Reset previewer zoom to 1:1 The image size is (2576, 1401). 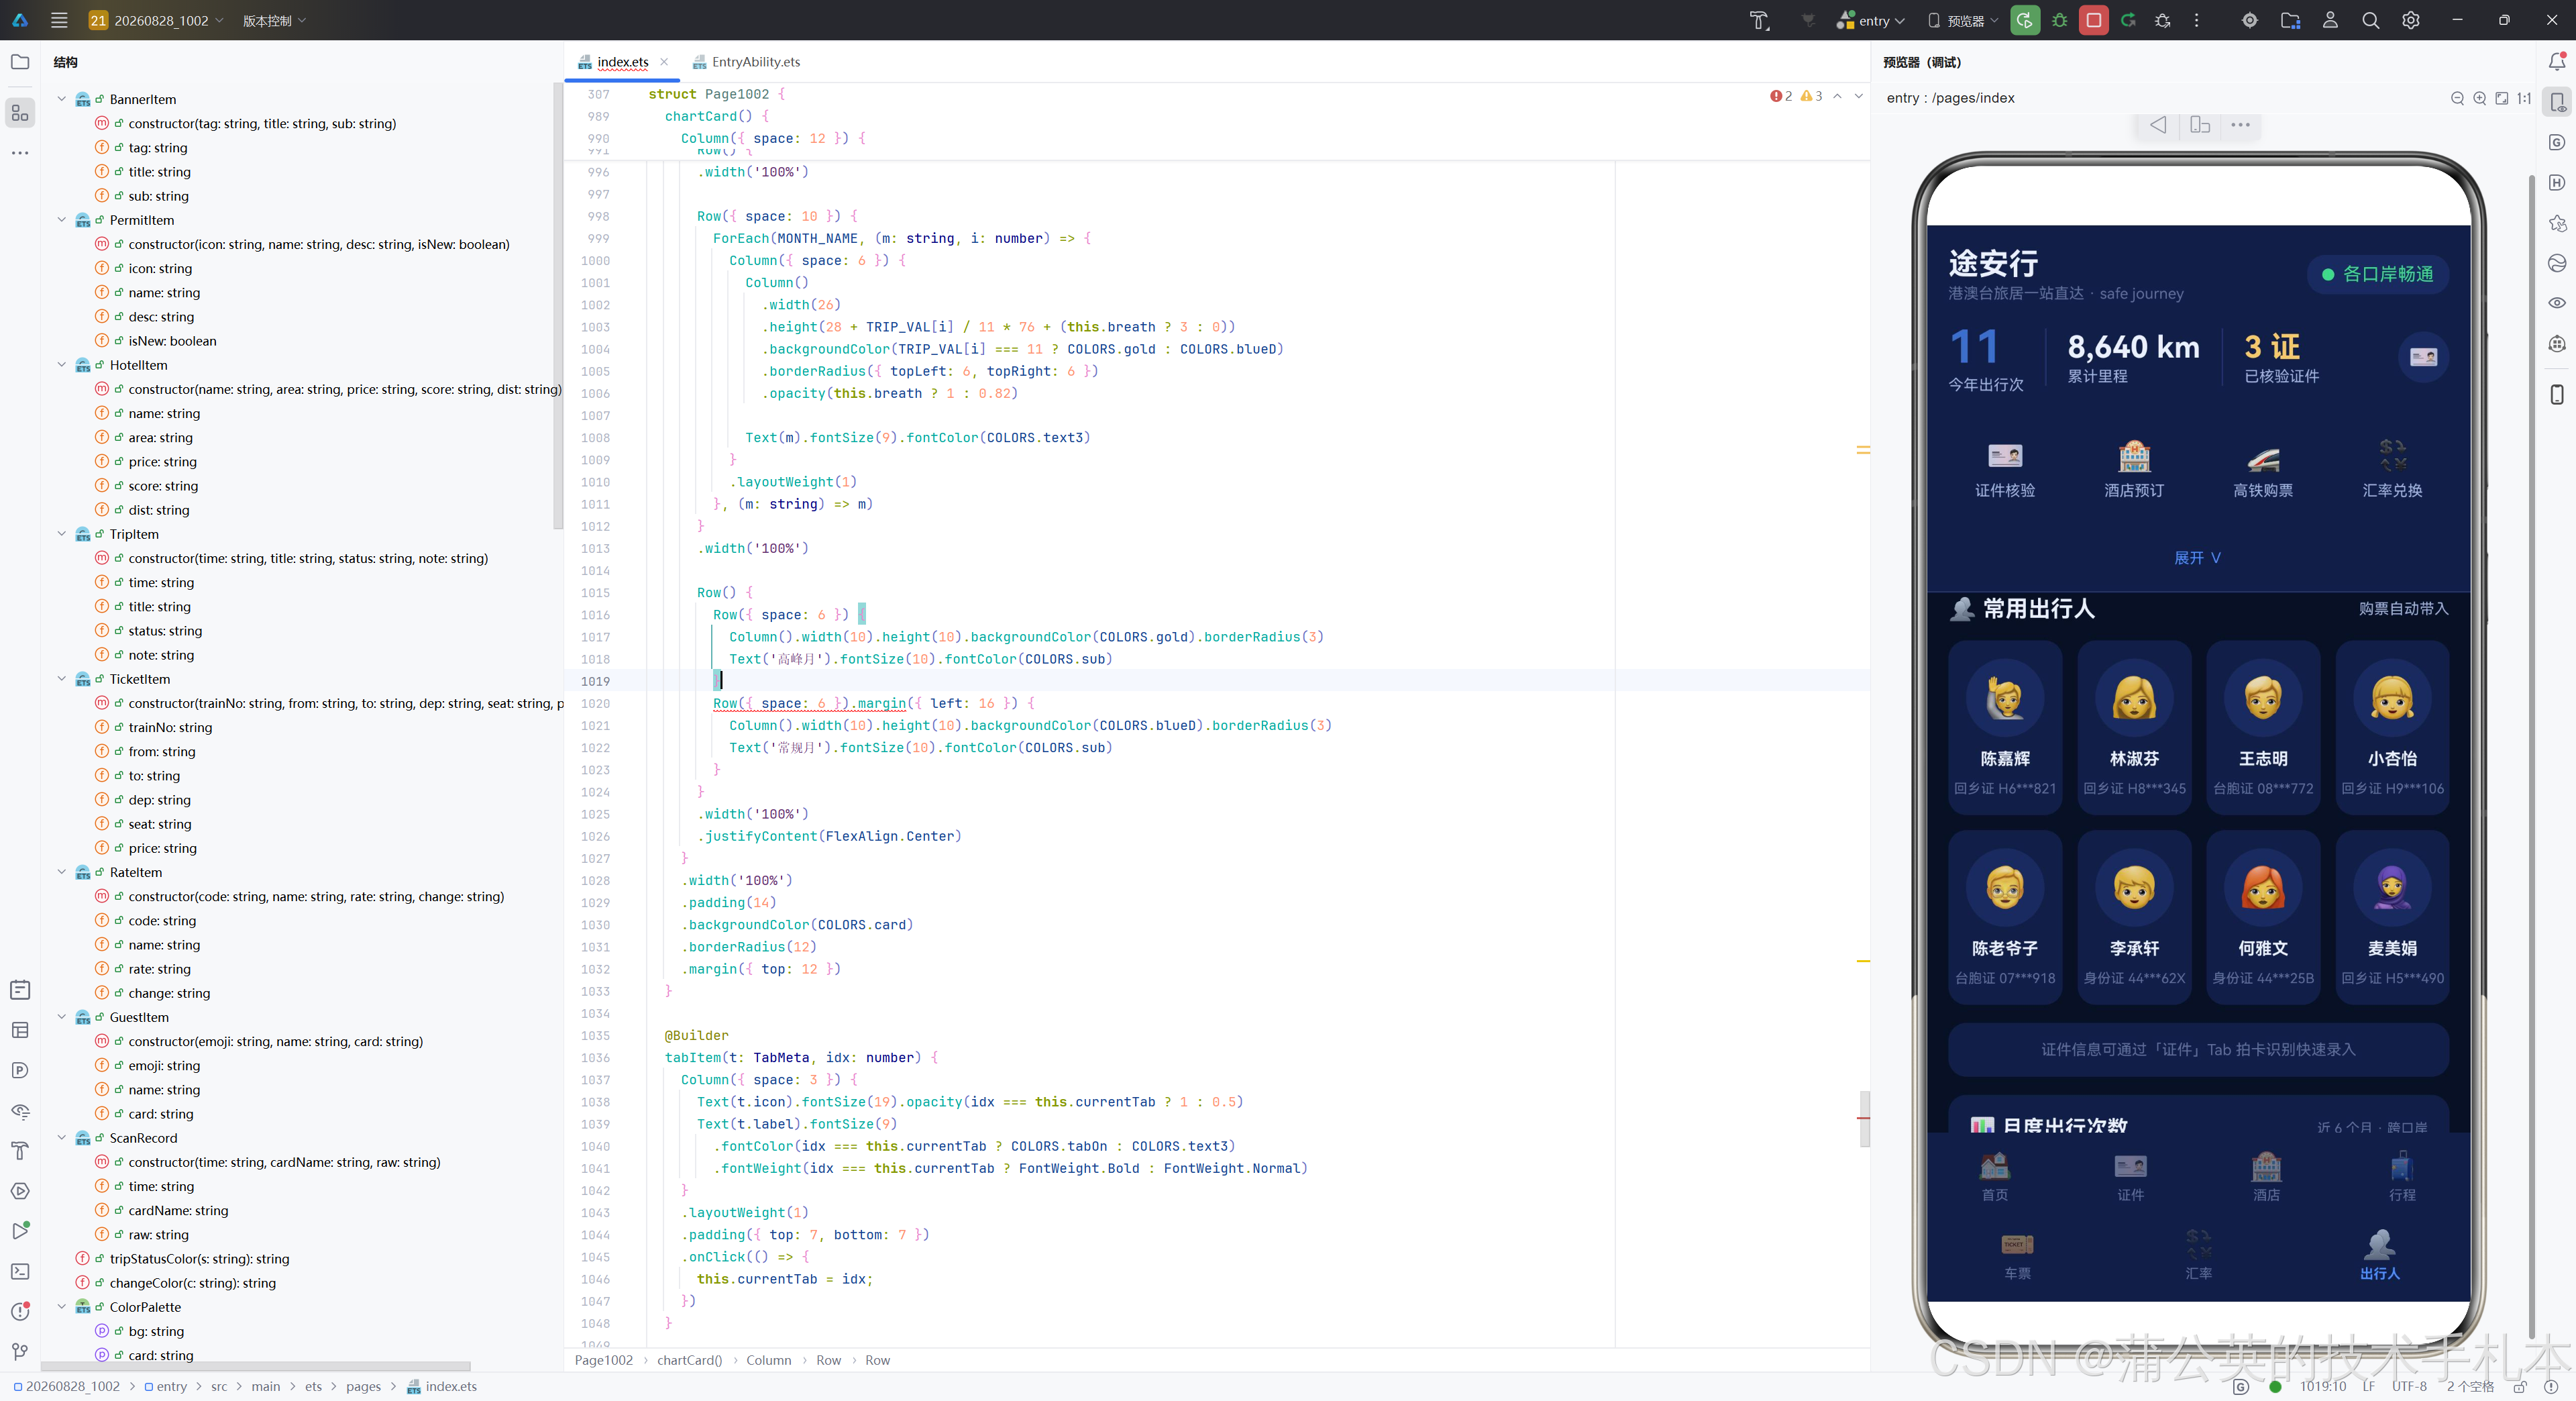coord(2523,98)
